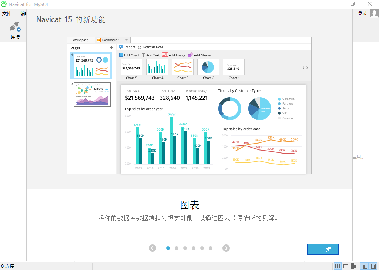
Task: Switch to list view in status bar
Action: pos(345,266)
